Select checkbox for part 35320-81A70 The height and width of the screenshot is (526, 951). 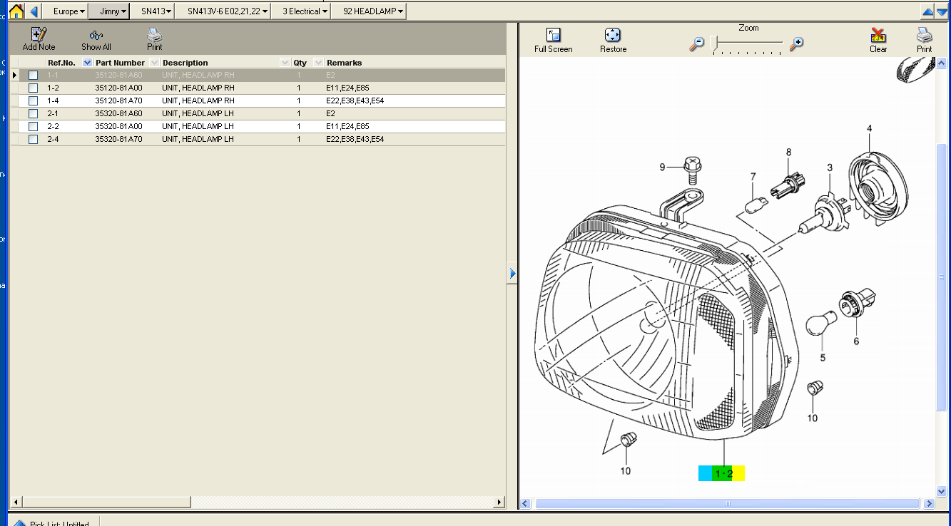[33, 140]
